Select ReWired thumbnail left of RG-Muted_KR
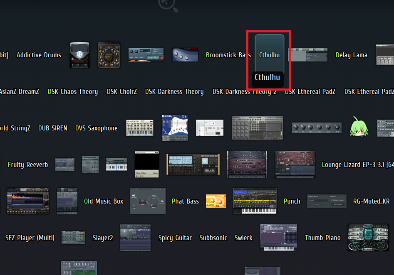The width and height of the screenshot is (394, 275). pos(327,201)
